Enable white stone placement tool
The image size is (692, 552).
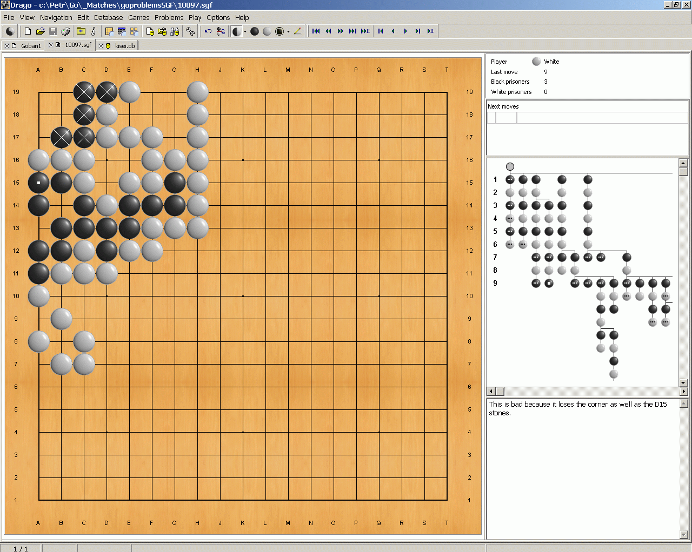[x=267, y=31]
